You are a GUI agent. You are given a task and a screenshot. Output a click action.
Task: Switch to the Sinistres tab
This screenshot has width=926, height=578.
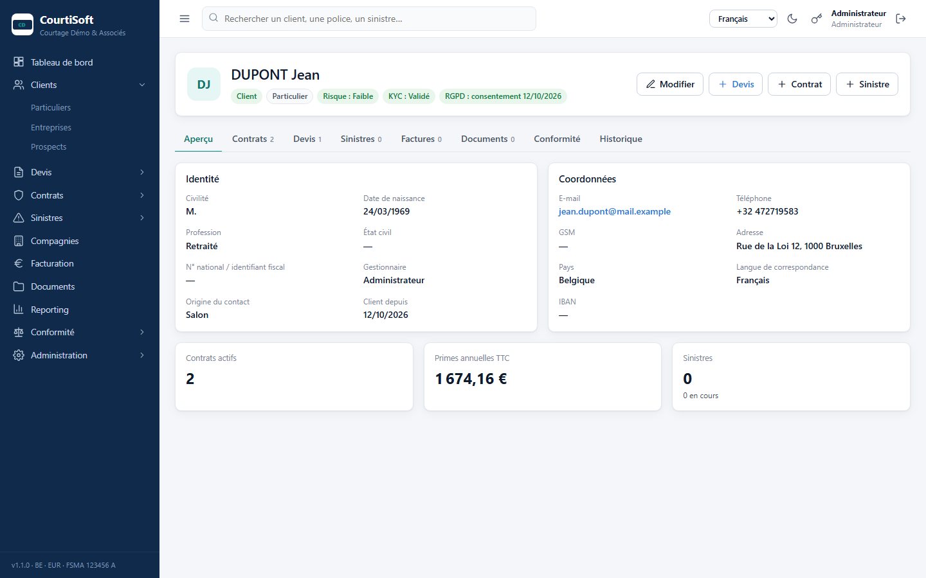[x=361, y=139]
